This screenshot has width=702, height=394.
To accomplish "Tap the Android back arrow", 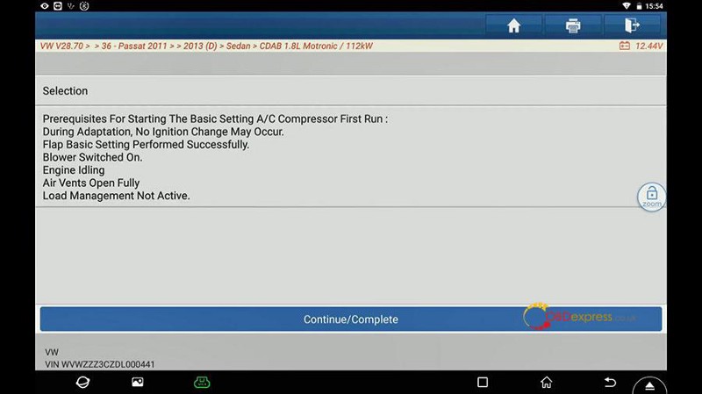I will (610, 382).
